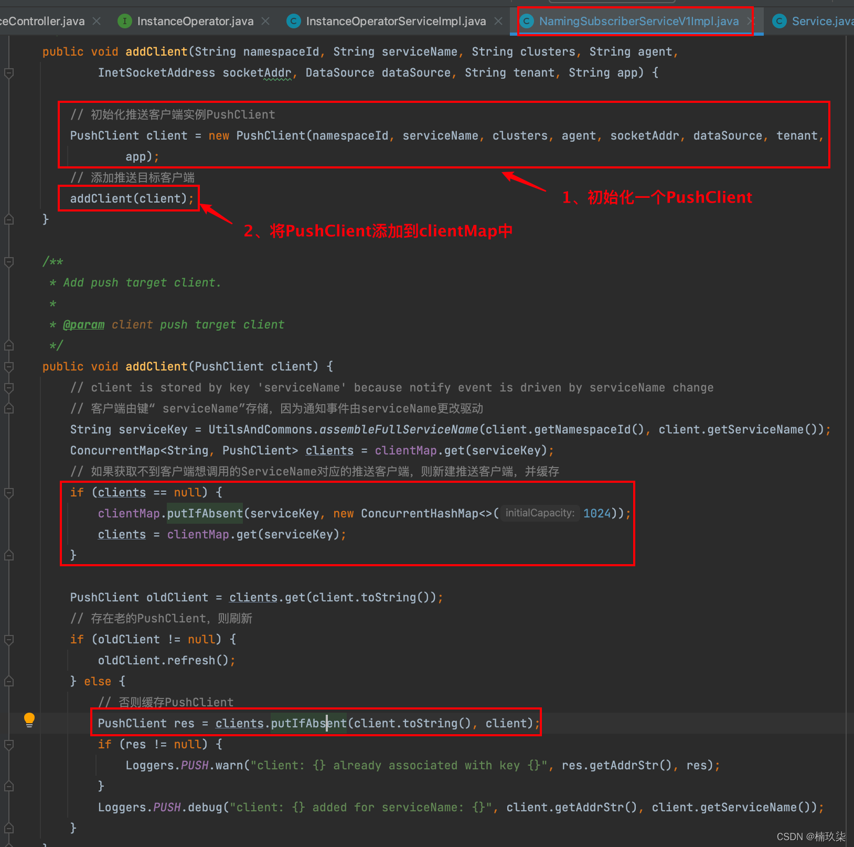Click the 'String serviceKey' declaration
Screen dimensions: 854x847
pyautogui.click(x=129, y=429)
